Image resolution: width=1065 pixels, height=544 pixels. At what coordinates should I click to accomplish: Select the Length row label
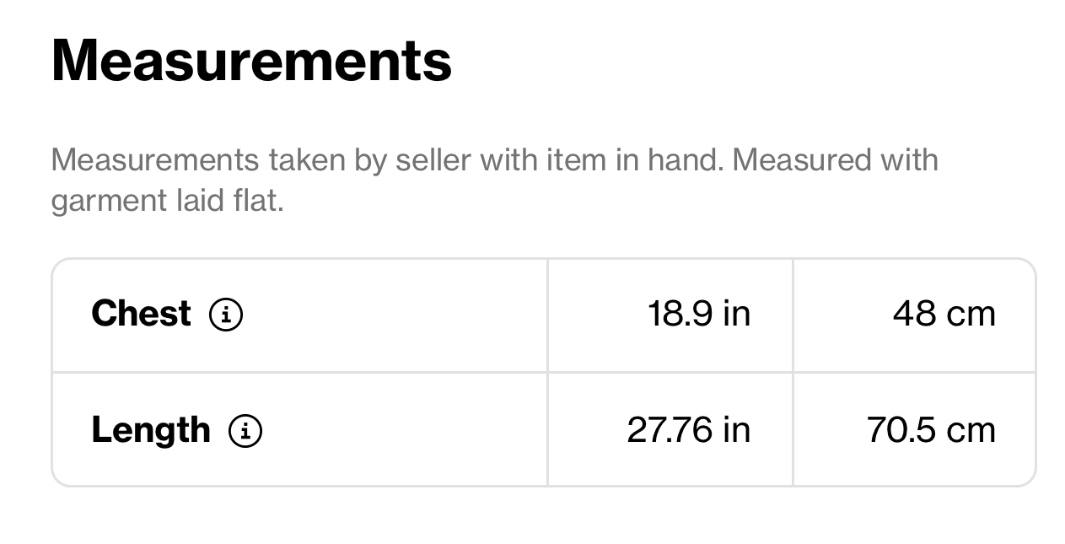(151, 430)
